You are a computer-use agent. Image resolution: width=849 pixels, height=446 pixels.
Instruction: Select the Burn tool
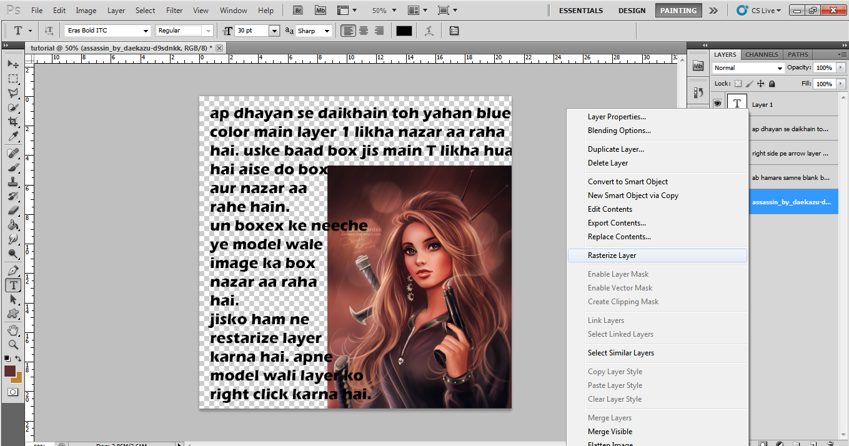click(x=13, y=254)
